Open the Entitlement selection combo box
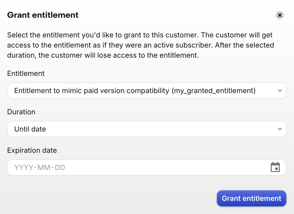The height and width of the screenshot is (214, 294). [146, 91]
